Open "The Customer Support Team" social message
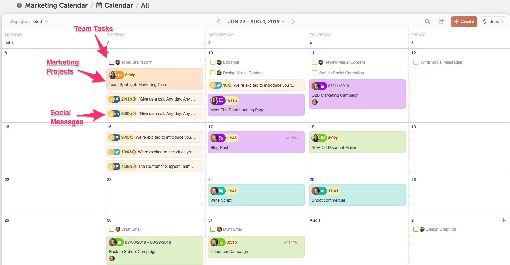 point(155,167)
